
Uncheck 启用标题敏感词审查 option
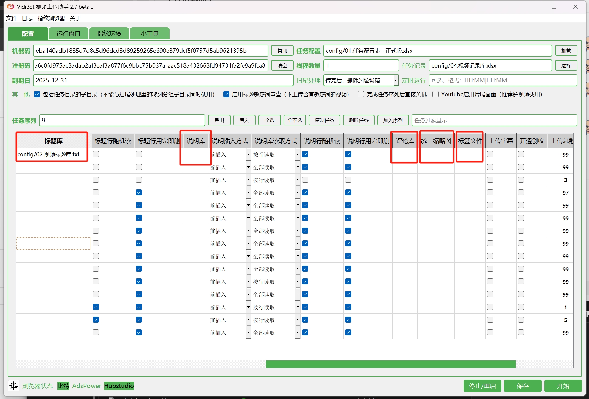point(226,94)
